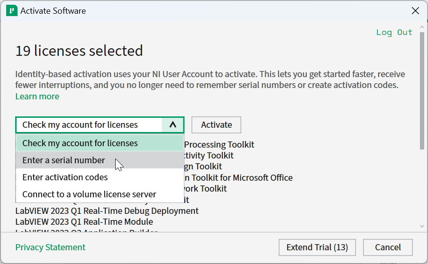Click the Extend Trial (13) button
The width and height of the screenshot is (428, 264).
coord(317,247)
